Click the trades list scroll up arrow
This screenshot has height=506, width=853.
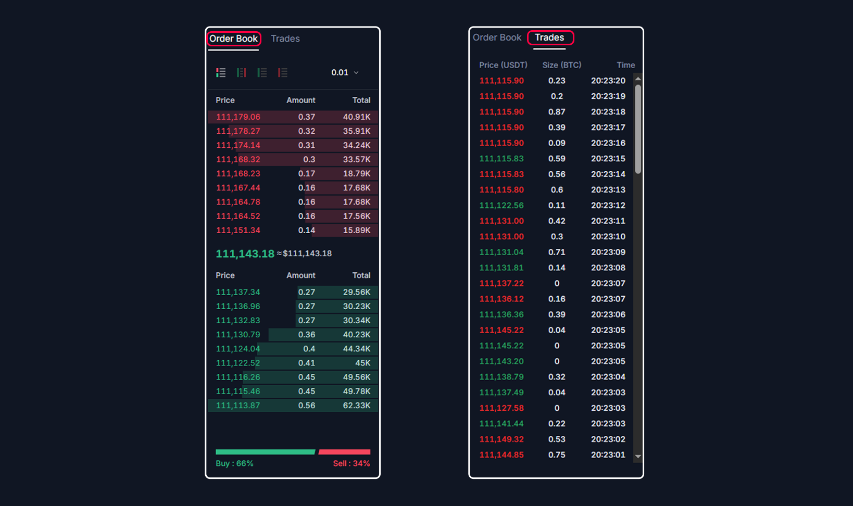pos(638,79)
